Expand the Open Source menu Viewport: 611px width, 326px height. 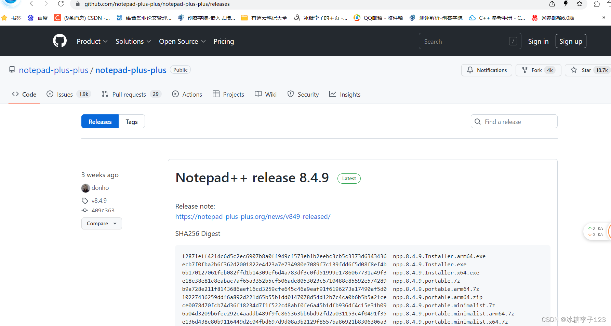pos(182,41)
